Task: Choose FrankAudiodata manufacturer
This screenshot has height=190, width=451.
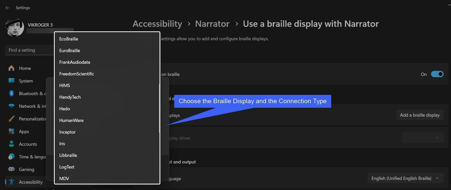Action: pyautogui.click(x=107, y=62)
